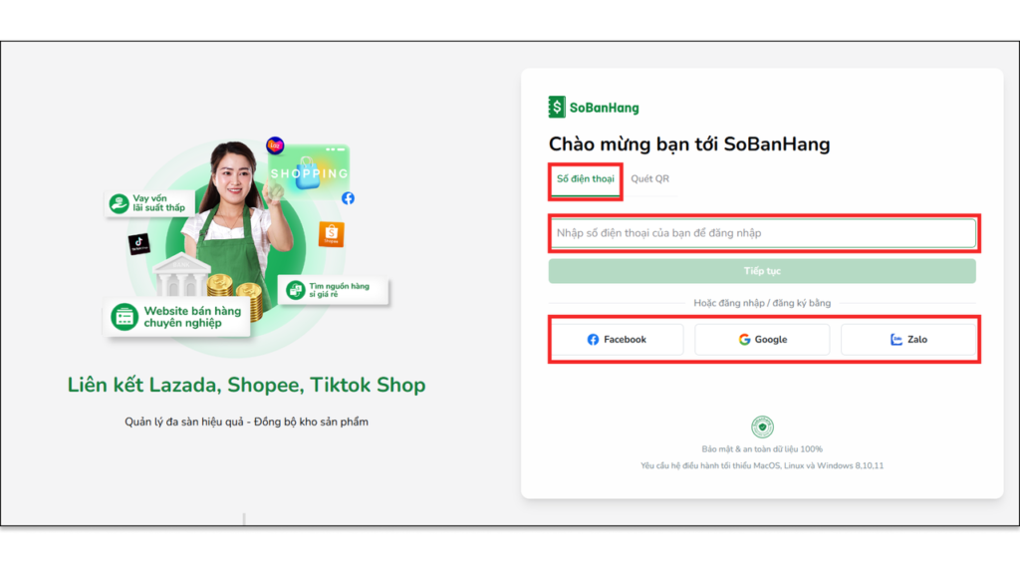Click the blue Facebook icon beside the shopping card

348,198
